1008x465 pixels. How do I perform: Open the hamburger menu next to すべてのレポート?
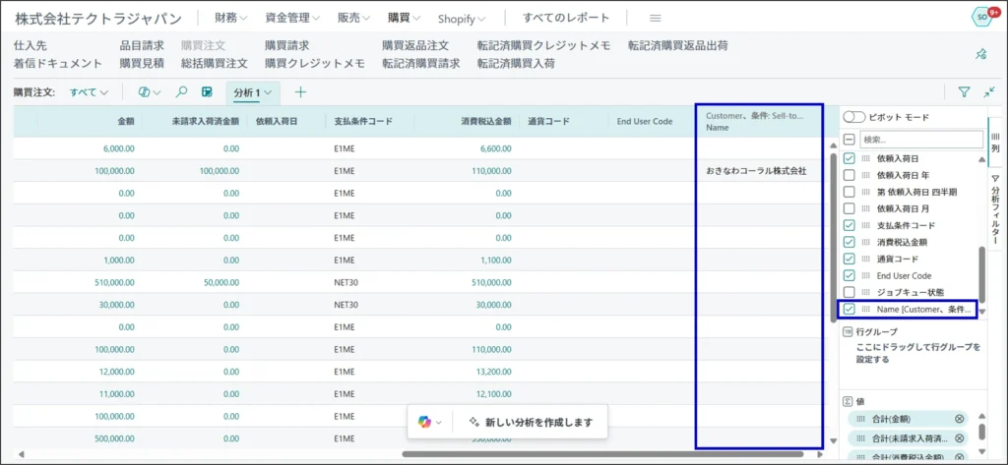656,18
